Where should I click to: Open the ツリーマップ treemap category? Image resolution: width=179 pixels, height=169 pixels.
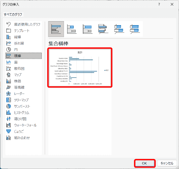24,100
